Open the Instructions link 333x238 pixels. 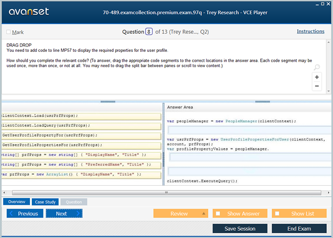pos(311,31)
